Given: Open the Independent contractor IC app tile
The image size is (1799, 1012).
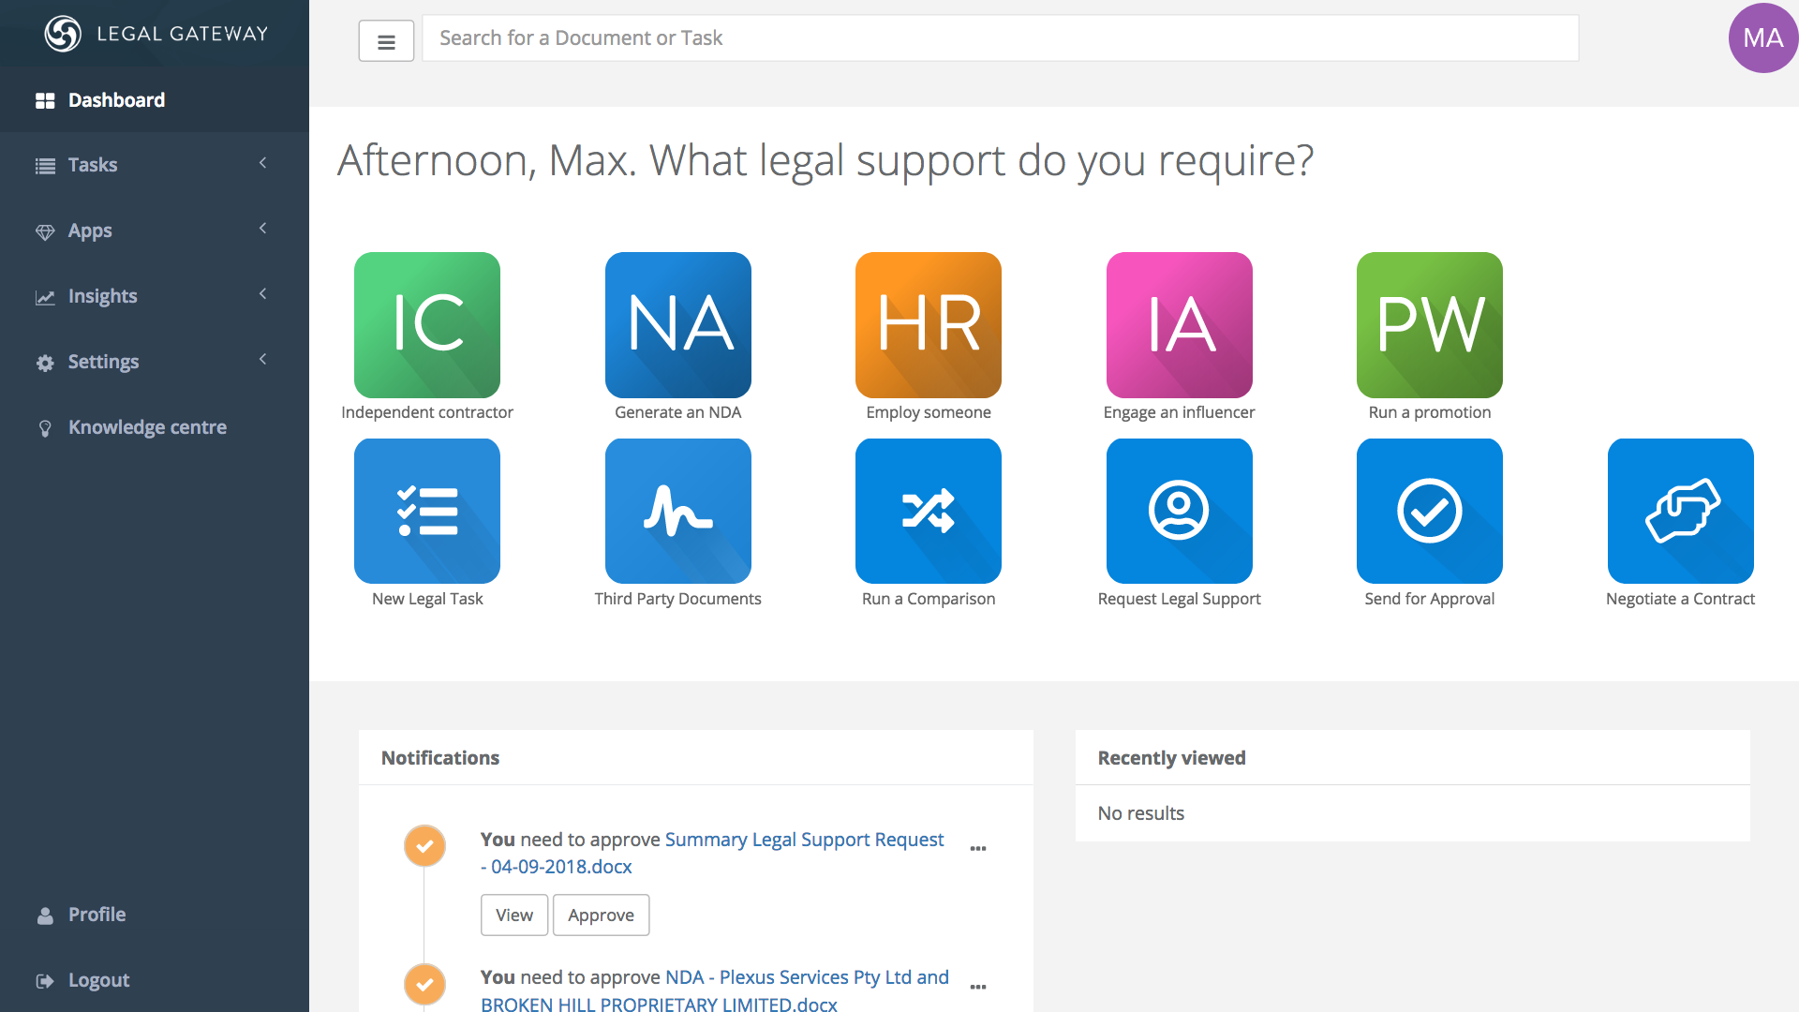Looking at the screenshot, I should pyautogui.click(x=426, y=324).
